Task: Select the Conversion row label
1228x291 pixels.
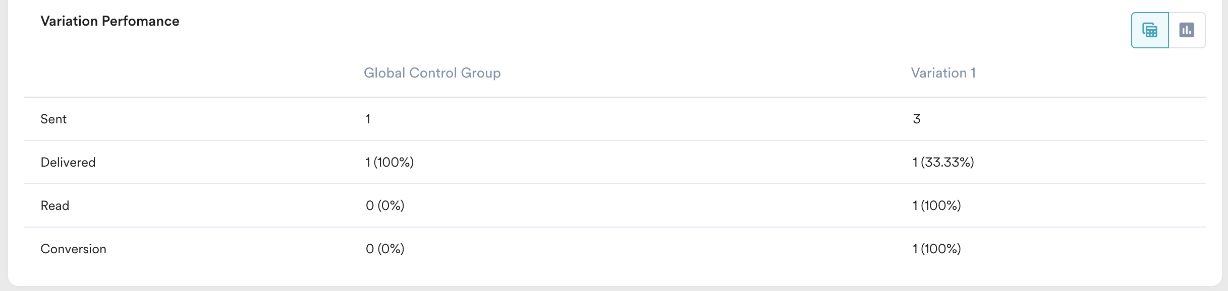Action: (73, 248)
